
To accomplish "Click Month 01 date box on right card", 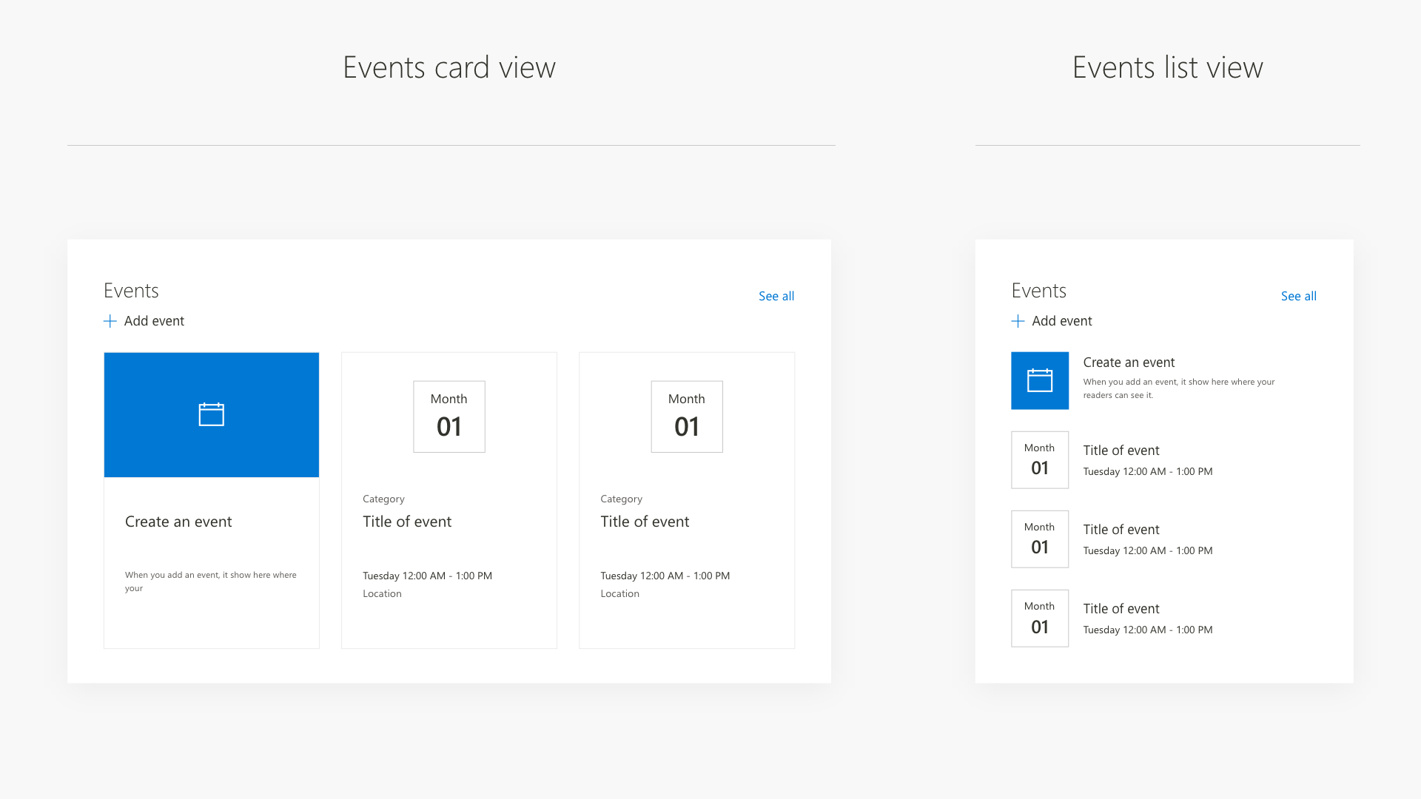I will pos(687,417).
